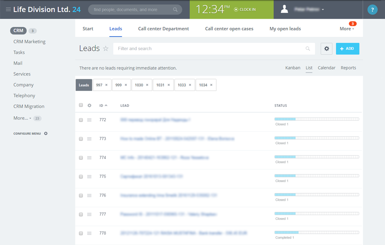385x245 pixels.
Task: Open Mail in sidebar
Action: point(18,63)
